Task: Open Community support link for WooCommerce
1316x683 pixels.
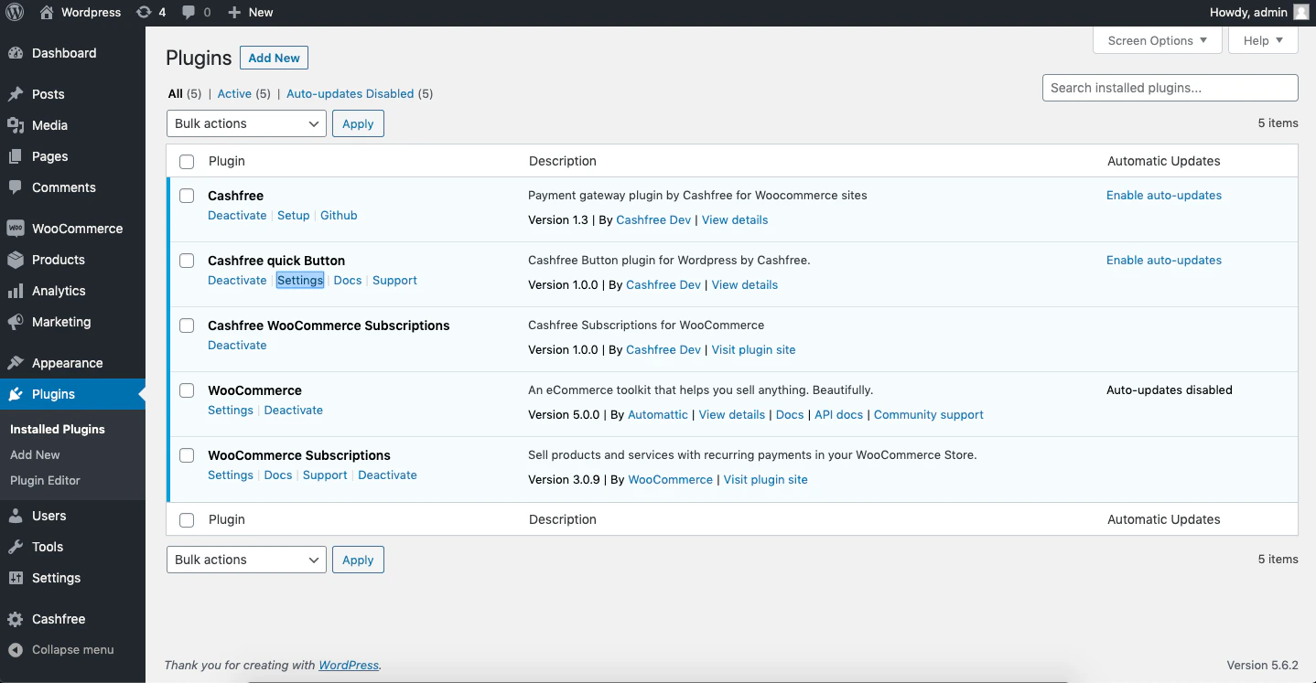Action: 929,415
